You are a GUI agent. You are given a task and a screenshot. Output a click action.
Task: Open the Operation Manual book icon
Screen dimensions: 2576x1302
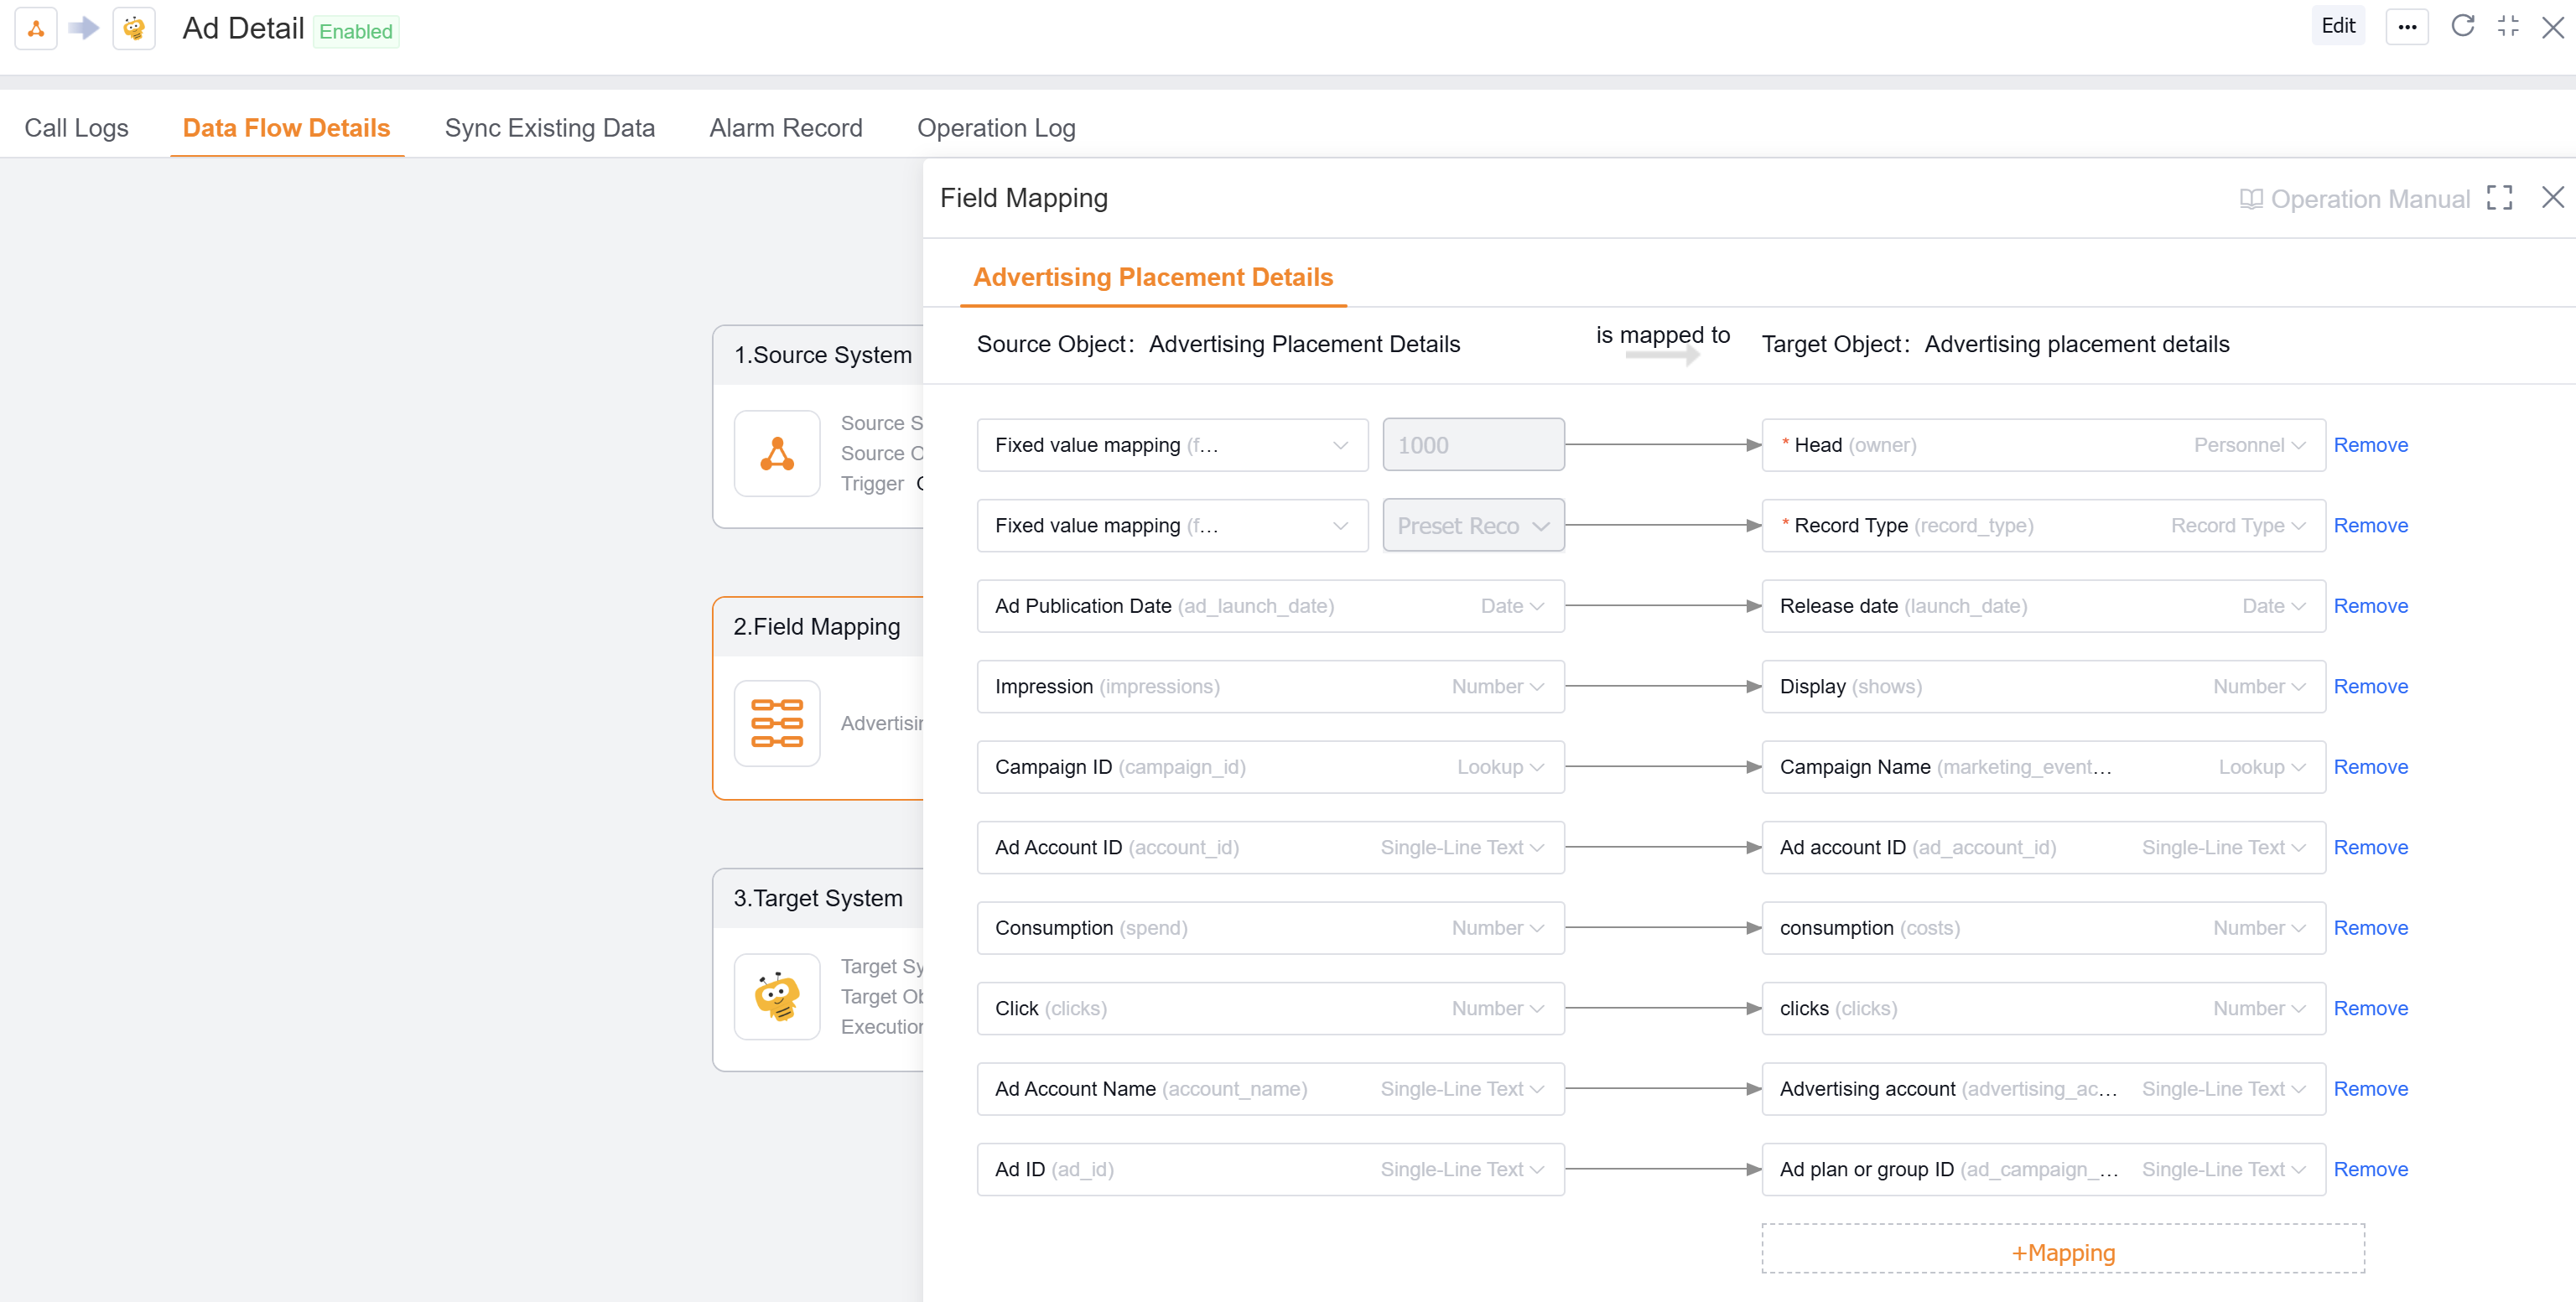point(2251,199)
